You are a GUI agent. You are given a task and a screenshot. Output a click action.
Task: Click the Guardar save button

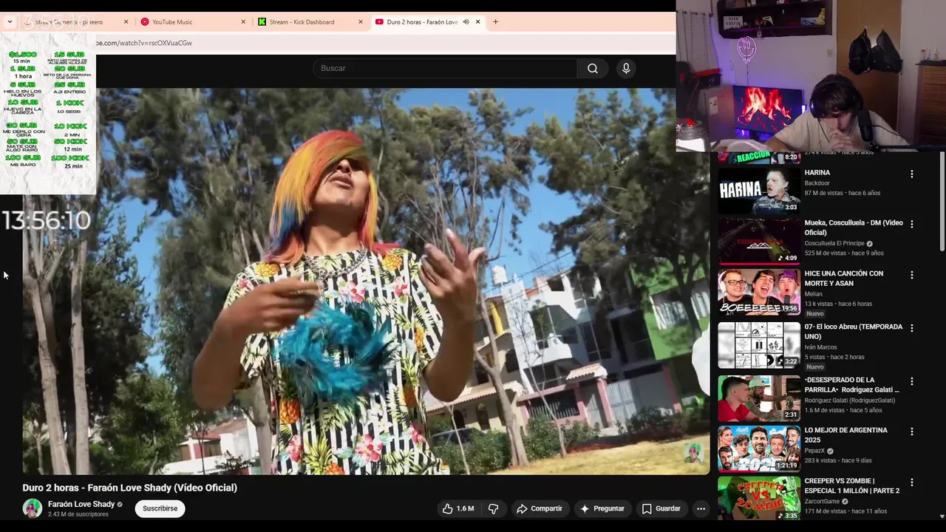661,508
